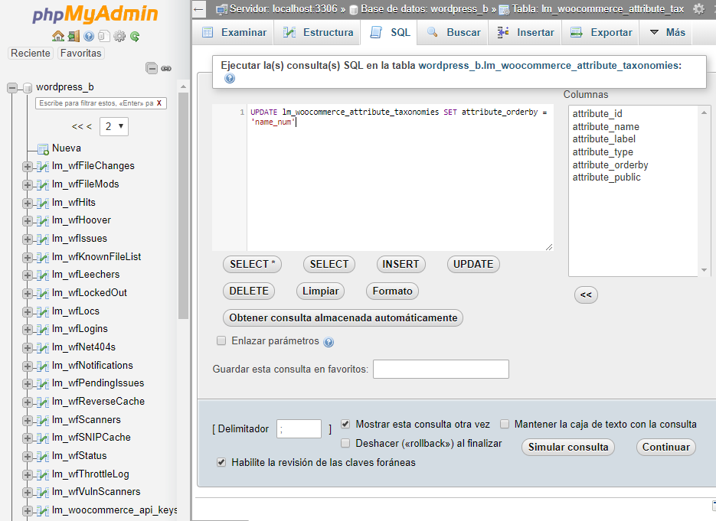Click table icon of lm_wfHits
The height and width of the screenshot is (521, 716).
[x=43, y=203]
